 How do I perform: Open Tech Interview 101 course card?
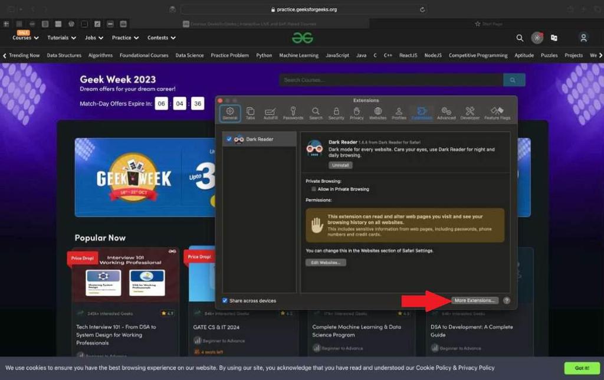[x=125, y=302]
